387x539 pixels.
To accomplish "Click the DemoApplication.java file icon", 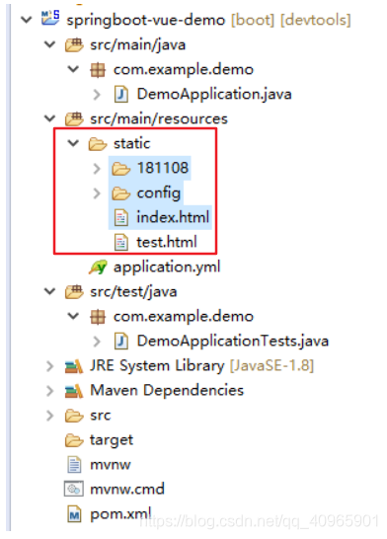I will click(121, 94).
